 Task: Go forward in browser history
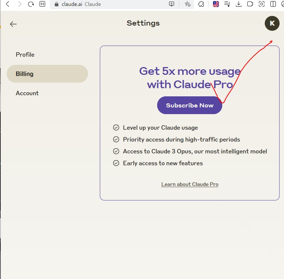[19, 4]
